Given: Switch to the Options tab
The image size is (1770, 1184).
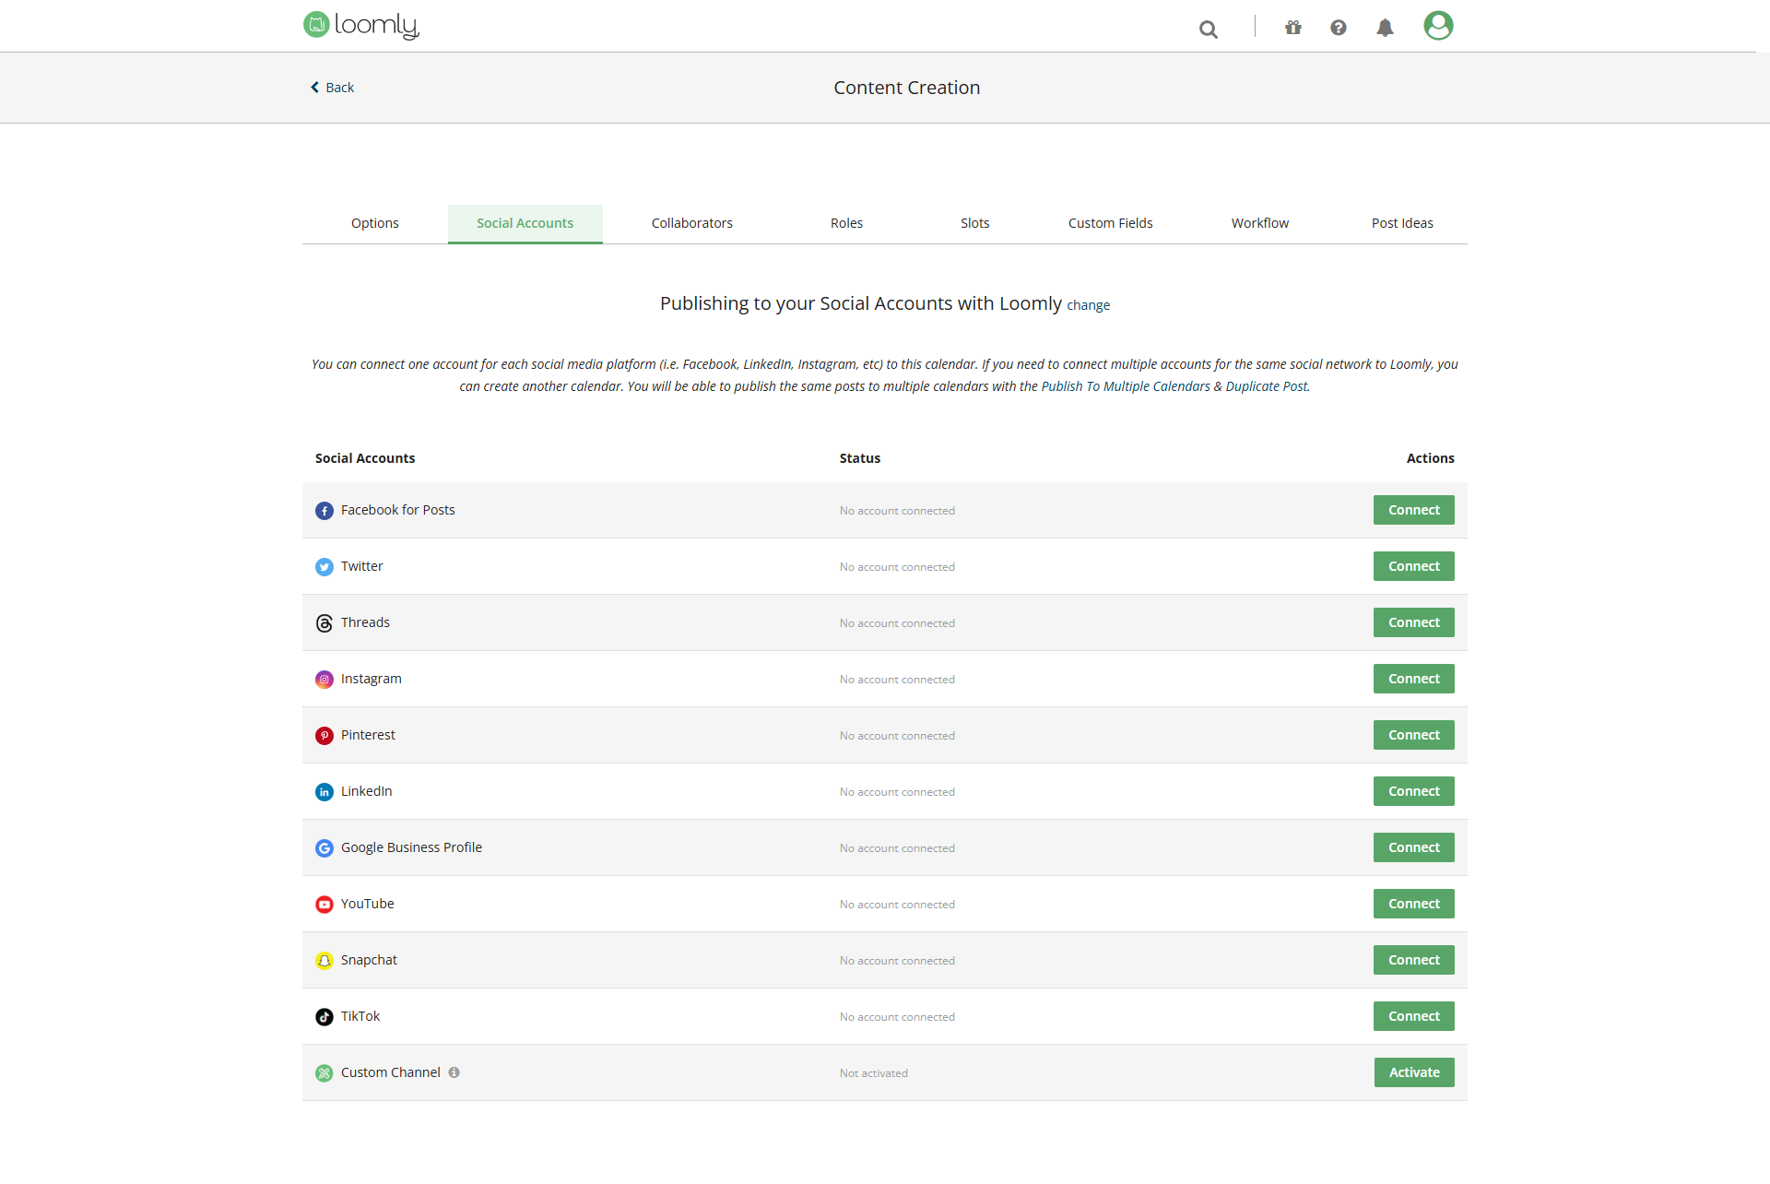Looking at the screenshot, I should coord(375,223).
